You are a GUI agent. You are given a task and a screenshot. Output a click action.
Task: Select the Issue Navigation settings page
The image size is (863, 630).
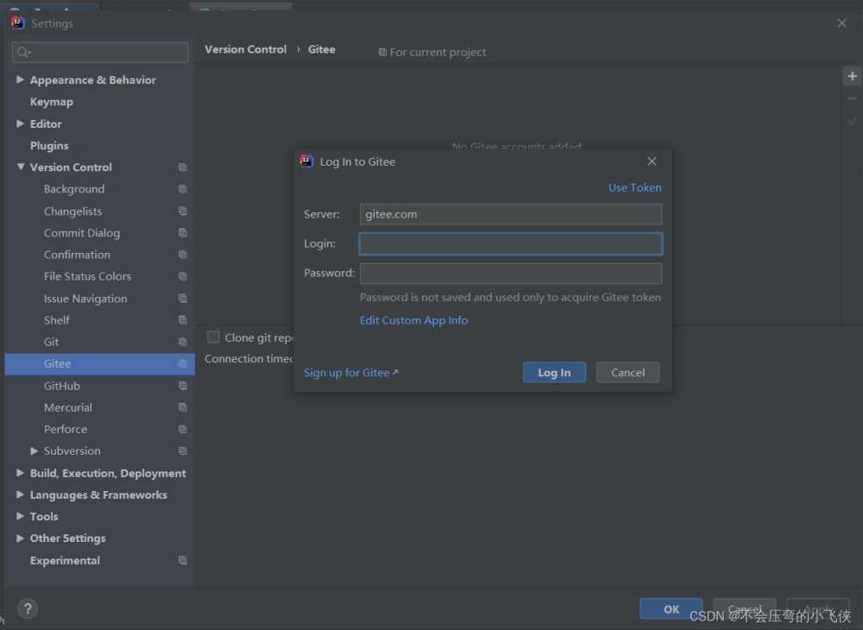pyautogui.click(x=85, y=299)
